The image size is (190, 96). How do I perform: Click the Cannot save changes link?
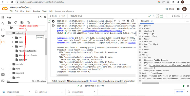click(64, 11)
